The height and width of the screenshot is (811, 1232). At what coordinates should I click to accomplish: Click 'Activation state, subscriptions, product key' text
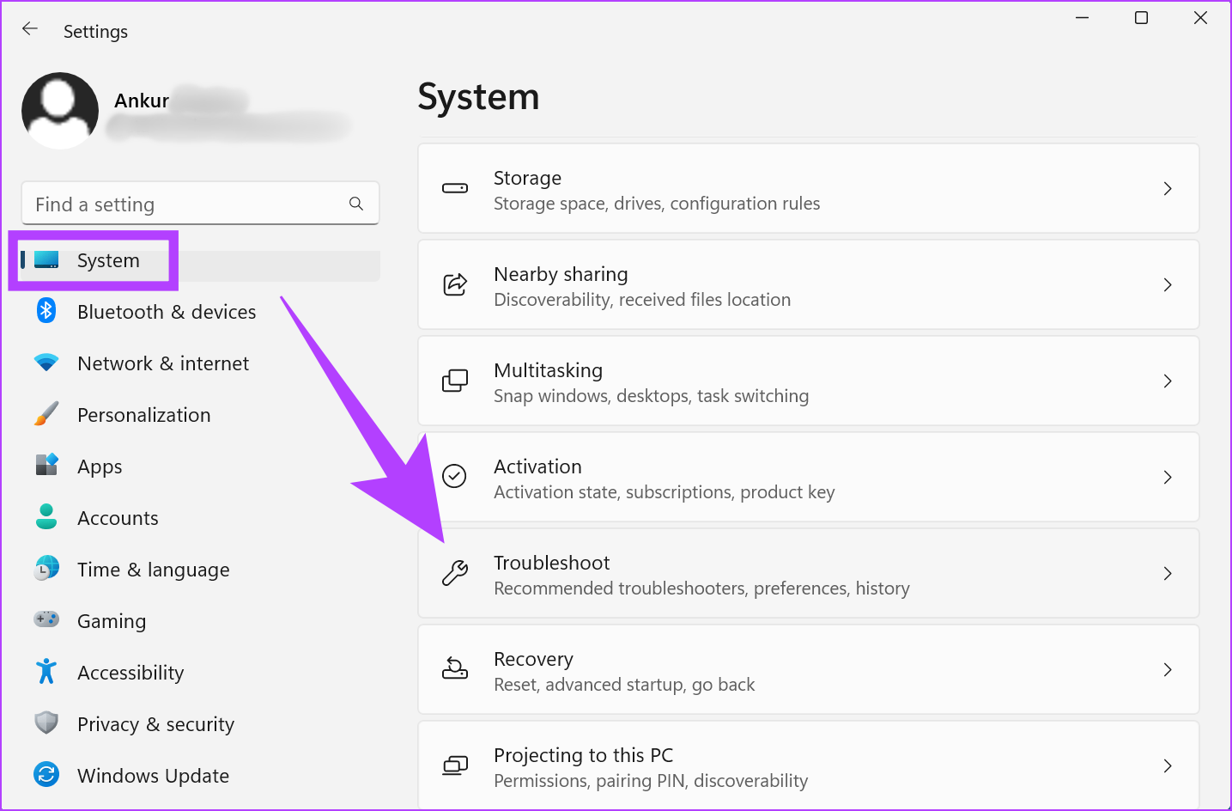[664, 492]
